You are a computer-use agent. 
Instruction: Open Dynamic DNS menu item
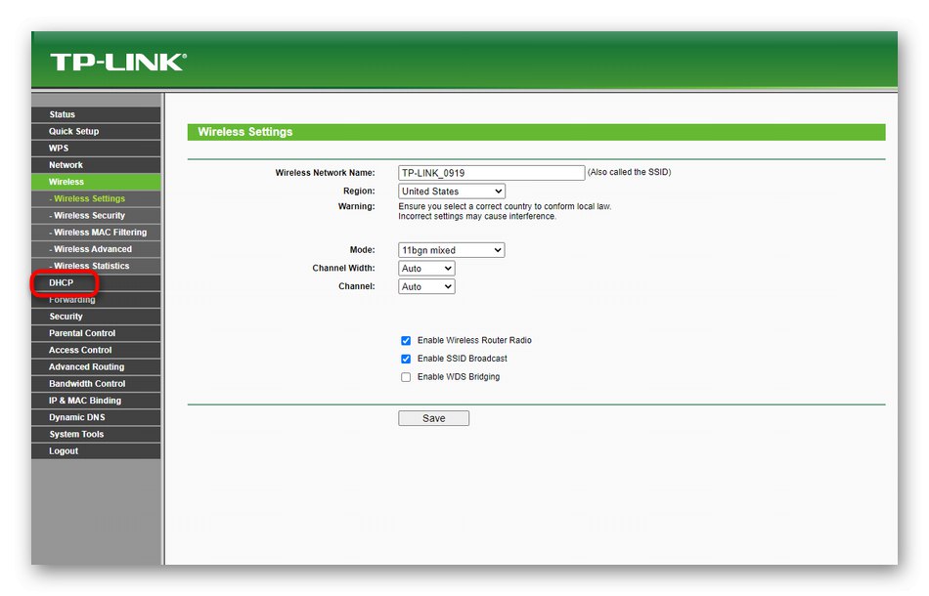coord(96,417)
